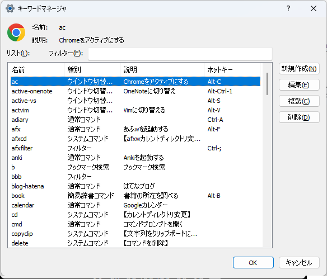Screen dimensions: 327x279
Task: Click the キャンセル button
Action: click(299, 263)
